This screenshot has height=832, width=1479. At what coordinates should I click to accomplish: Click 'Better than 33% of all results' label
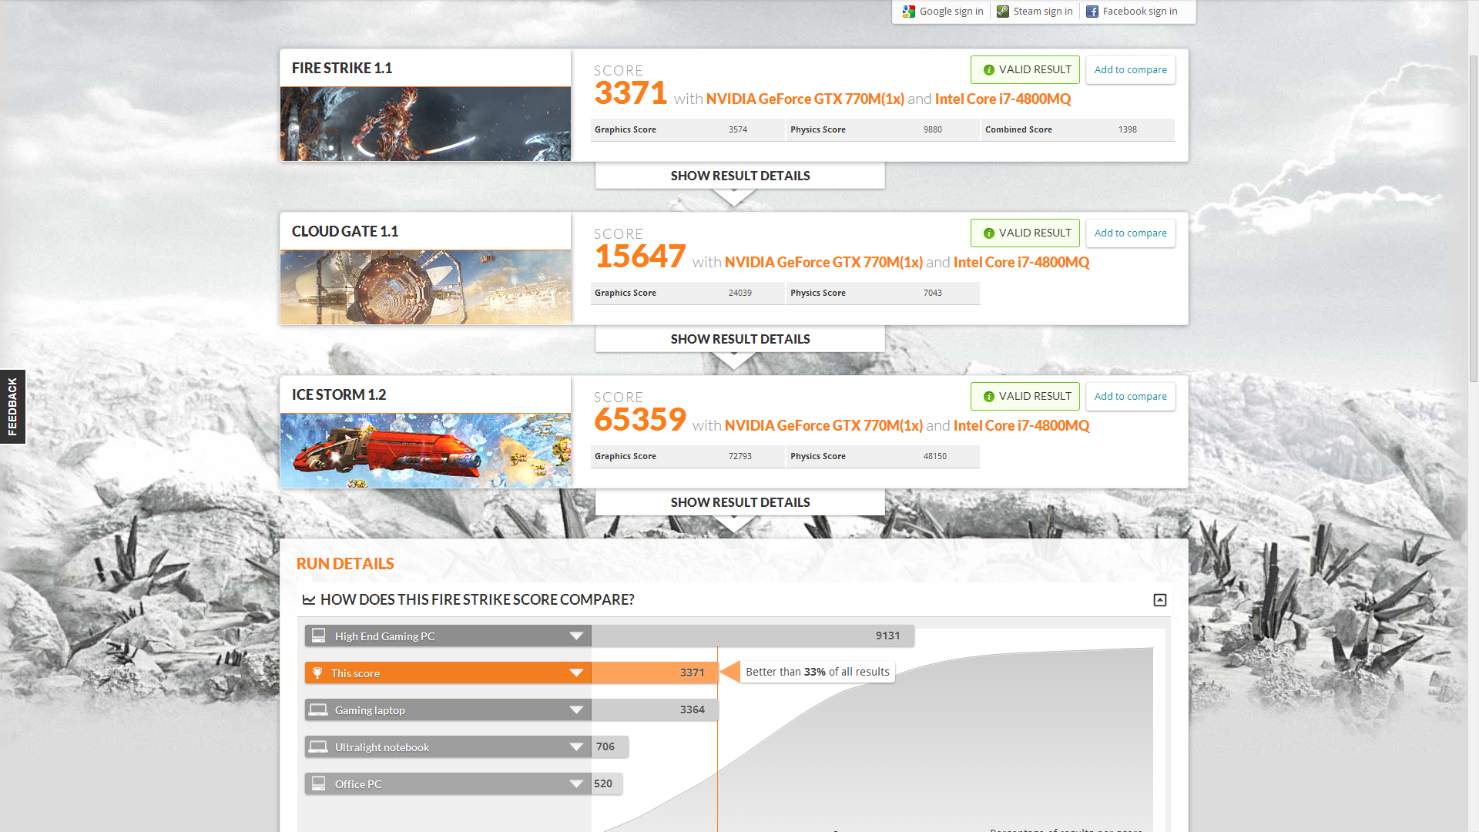pyautogui.click(x=817, y=672)
